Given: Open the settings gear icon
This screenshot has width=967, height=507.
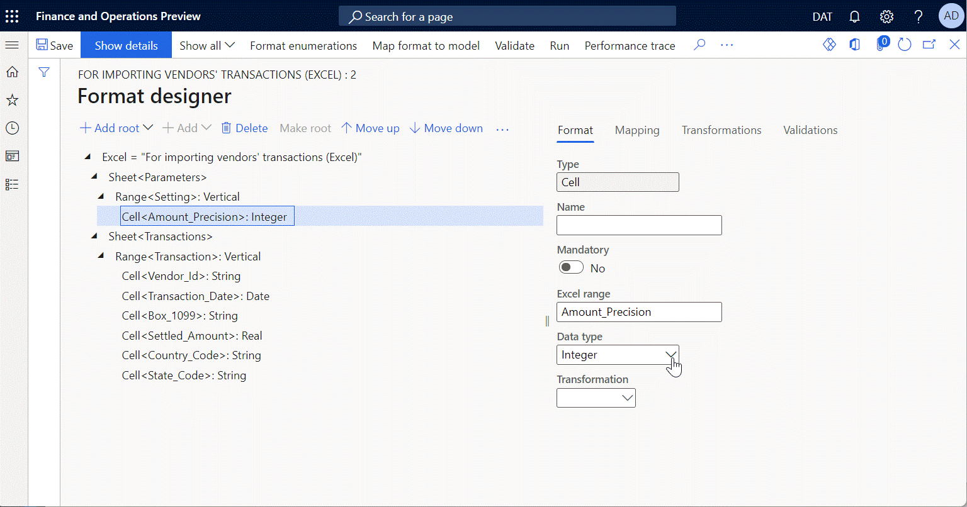Looking at the screenshot, I should click(x=886, y=16).
